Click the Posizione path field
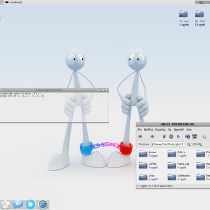 click(x=167, y=144)
